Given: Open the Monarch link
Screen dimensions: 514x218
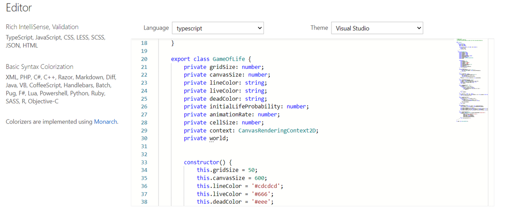Looking at the screenshot, I should tap(105, 122).
